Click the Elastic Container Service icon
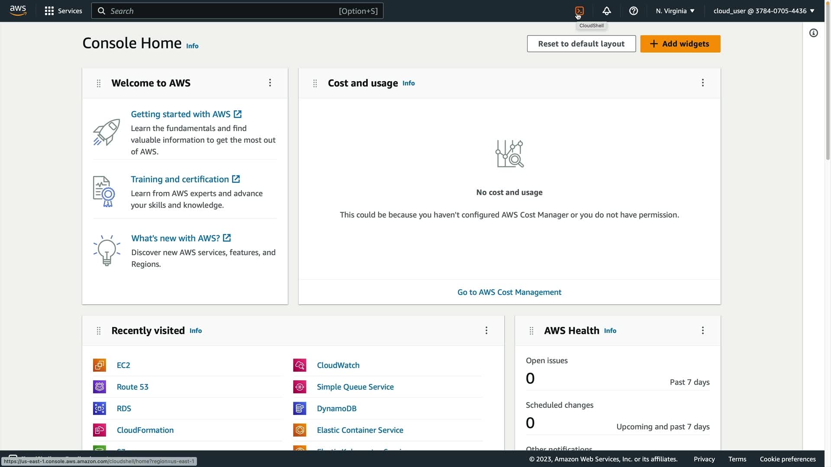Viewport: 831px width, 467px height. coord(300,430)
